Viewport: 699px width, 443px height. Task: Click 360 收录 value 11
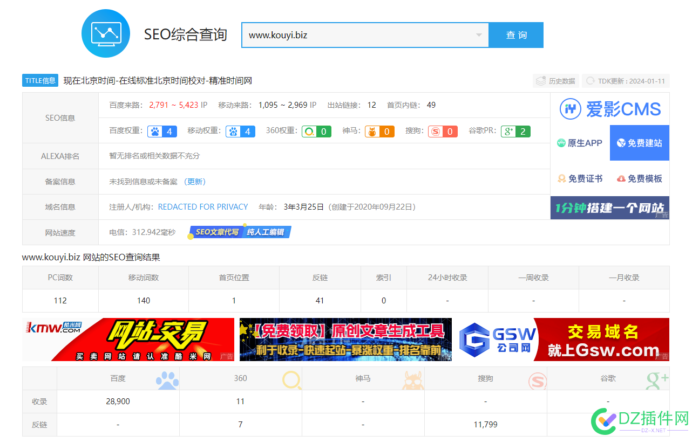[x=240, y=402]
